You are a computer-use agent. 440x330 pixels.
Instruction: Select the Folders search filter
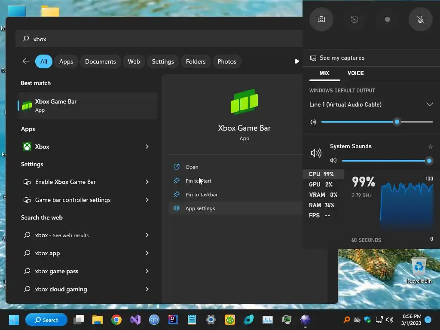(x=196, y=61)
